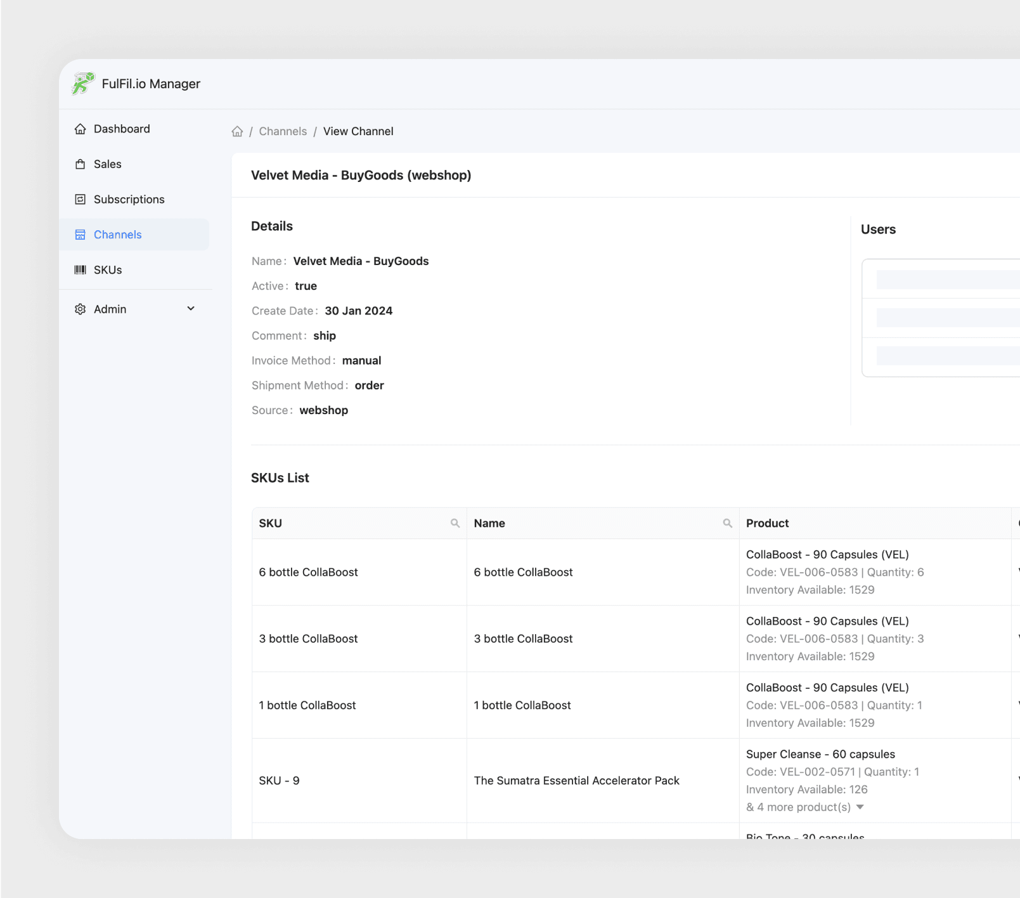Open the Subscriptions page
This screenshot has height=898, width=1020.
(129, 199)
